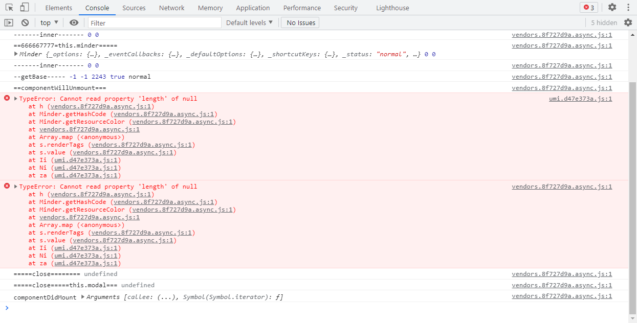
Task: Open Minder.getHashCode link in first error
Action: click(164, 114)
